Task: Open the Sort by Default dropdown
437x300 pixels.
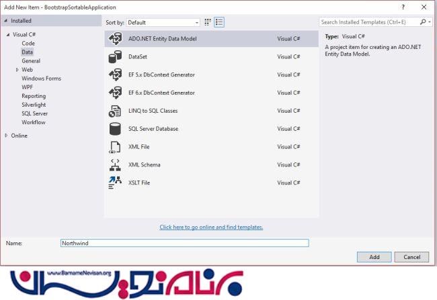Action: coord(163,23)
